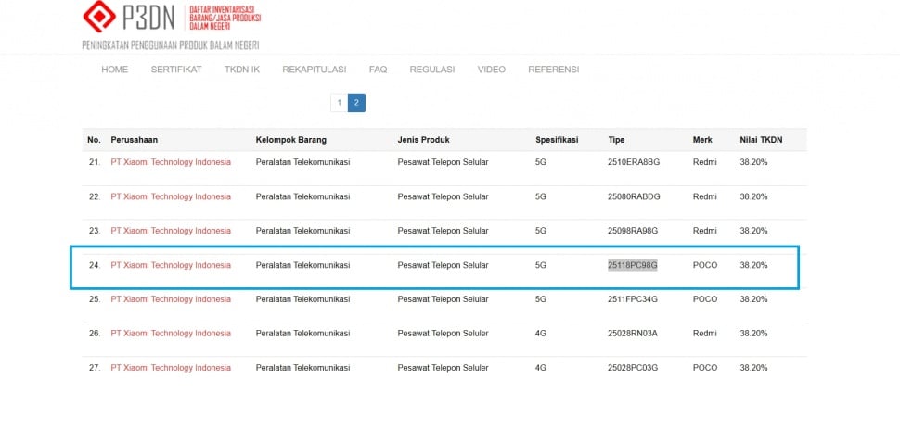Viewport: 900px width, 430px height.
Task: Open the FAQ page
Action: (378, 70)
